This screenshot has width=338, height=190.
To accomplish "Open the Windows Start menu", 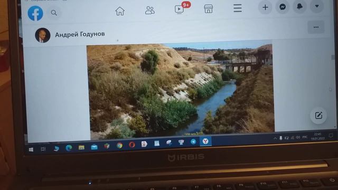I will pyautogui.click(x=31, y=149).
